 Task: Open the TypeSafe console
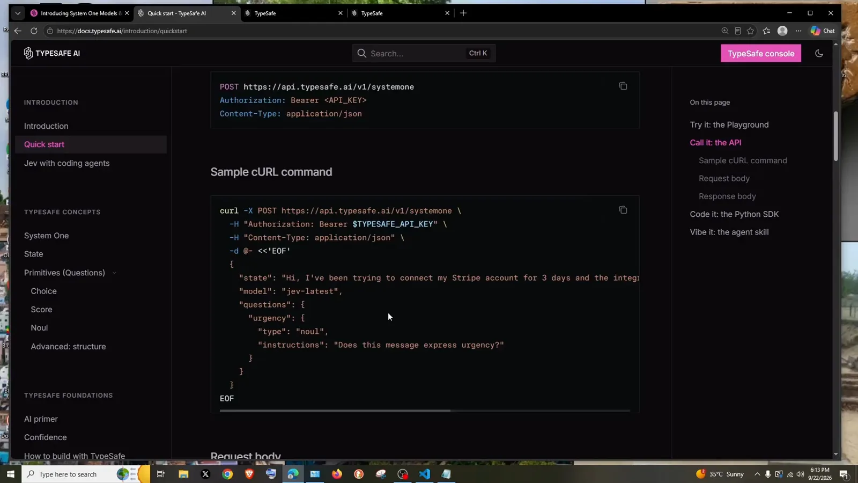[760, 53]
